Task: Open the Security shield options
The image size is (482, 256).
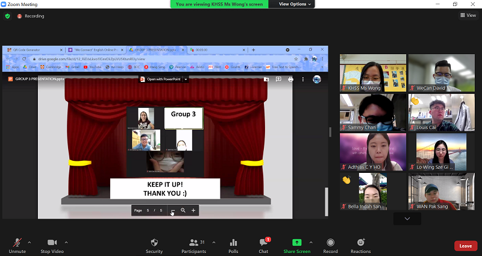Action: point(154,243)
